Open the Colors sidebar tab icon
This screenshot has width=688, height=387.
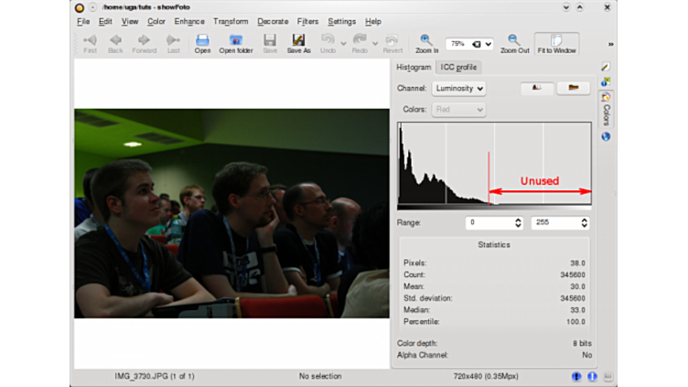point(606,97)
